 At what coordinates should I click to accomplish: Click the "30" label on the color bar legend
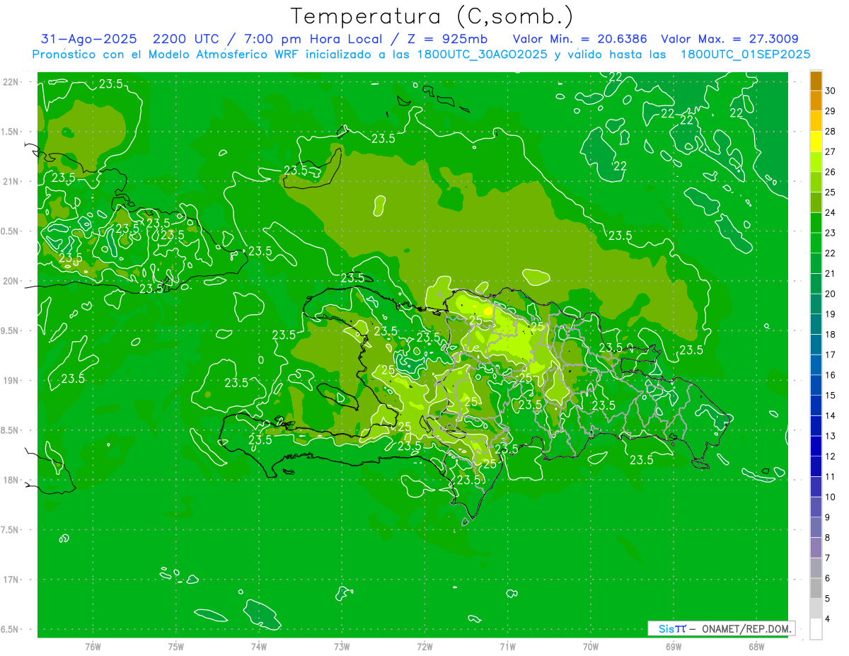[831, 91]
